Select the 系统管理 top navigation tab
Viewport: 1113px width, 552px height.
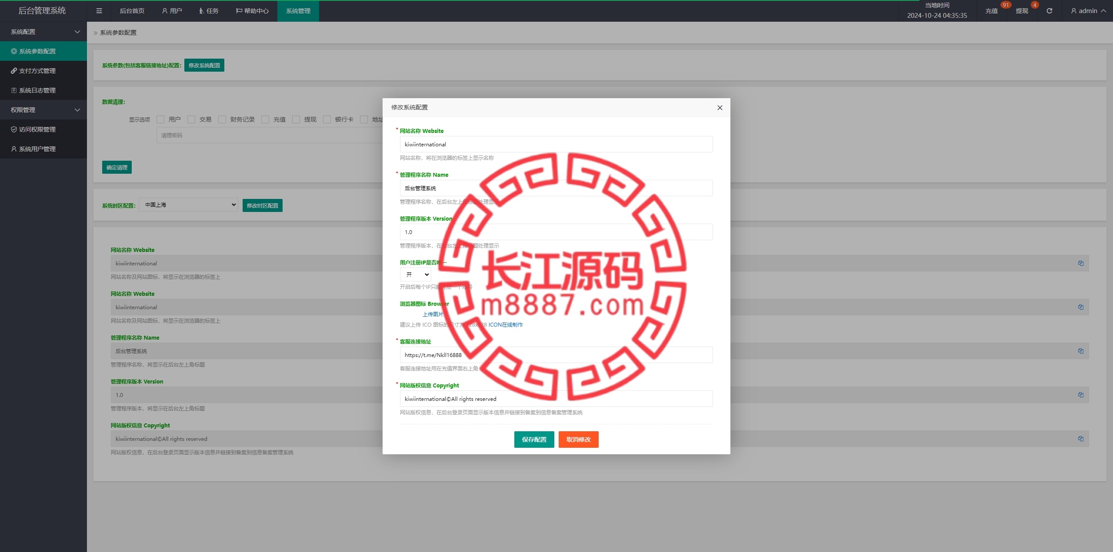tap(298, 11)
